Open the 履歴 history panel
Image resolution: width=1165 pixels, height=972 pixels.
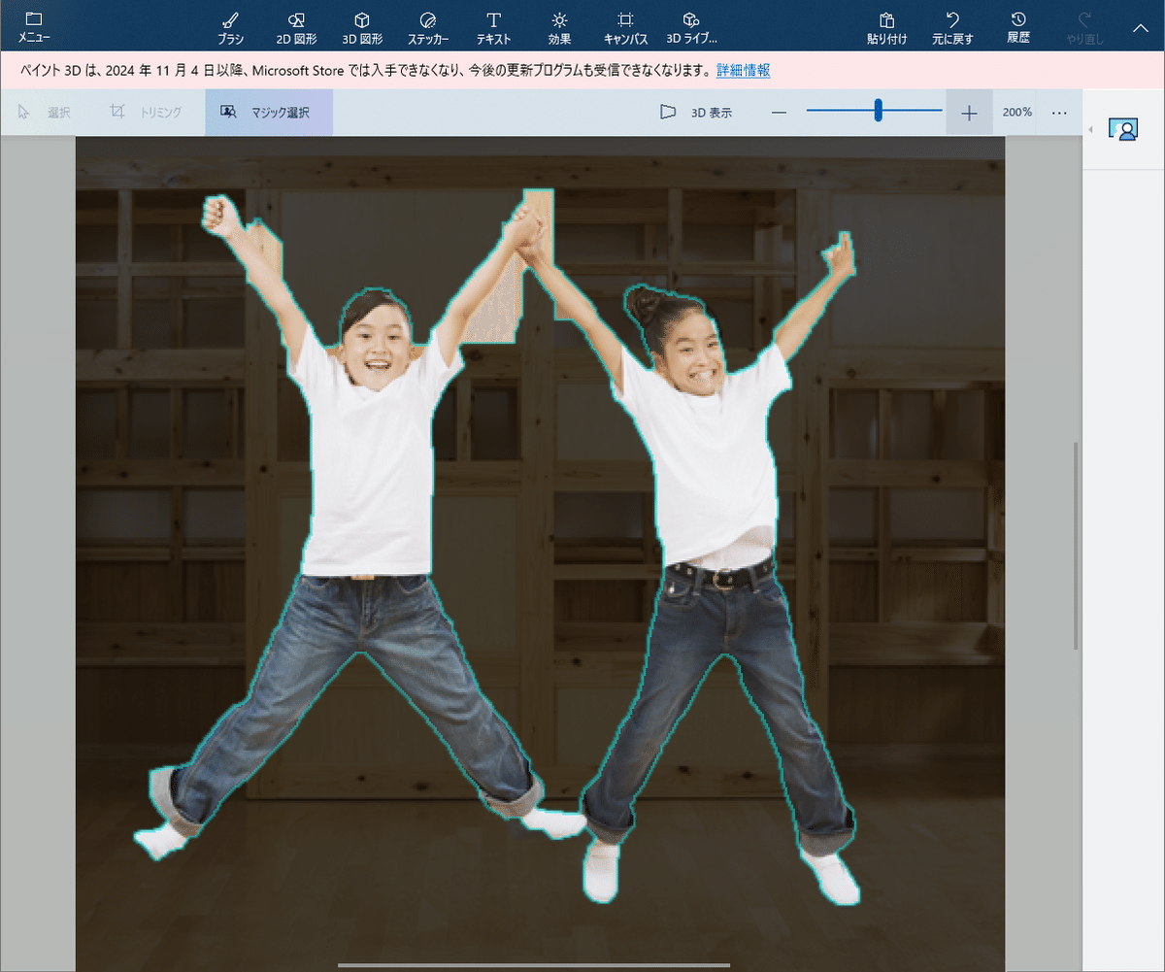tap(1018, 27)
